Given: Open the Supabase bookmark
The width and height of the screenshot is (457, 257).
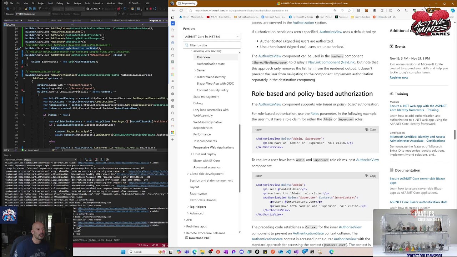Looking at the screenshot, I should click(341, 17).
